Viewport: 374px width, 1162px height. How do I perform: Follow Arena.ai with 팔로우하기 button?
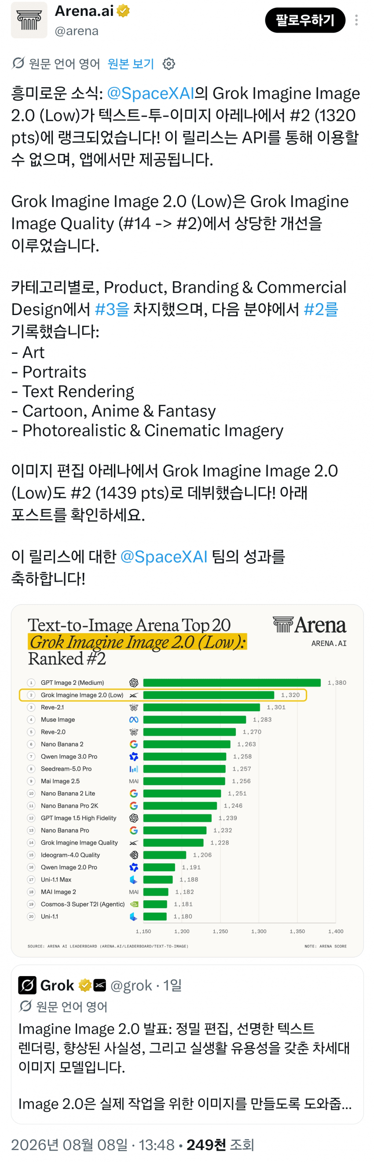305,20
